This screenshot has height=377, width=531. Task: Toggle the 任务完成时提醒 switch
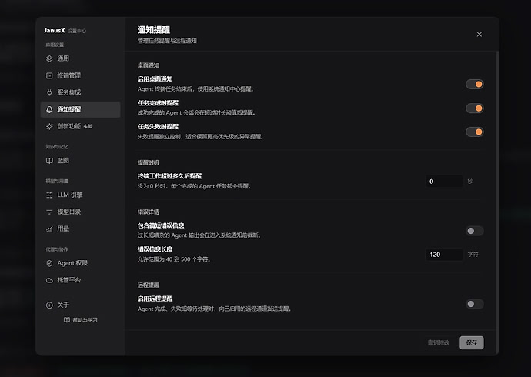[x=475, y=108]
